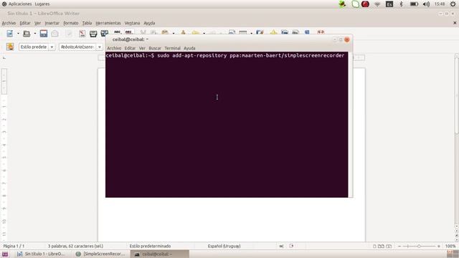
Task: Click the New document icon in Writer toolbar
Action: coord(10,34)
